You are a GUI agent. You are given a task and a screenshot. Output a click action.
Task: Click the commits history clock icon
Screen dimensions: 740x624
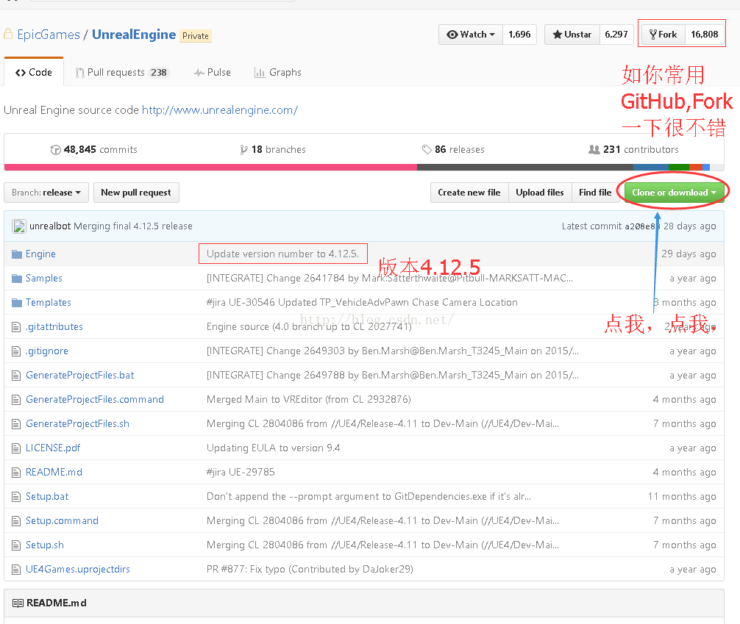click(x=56, y=150)
